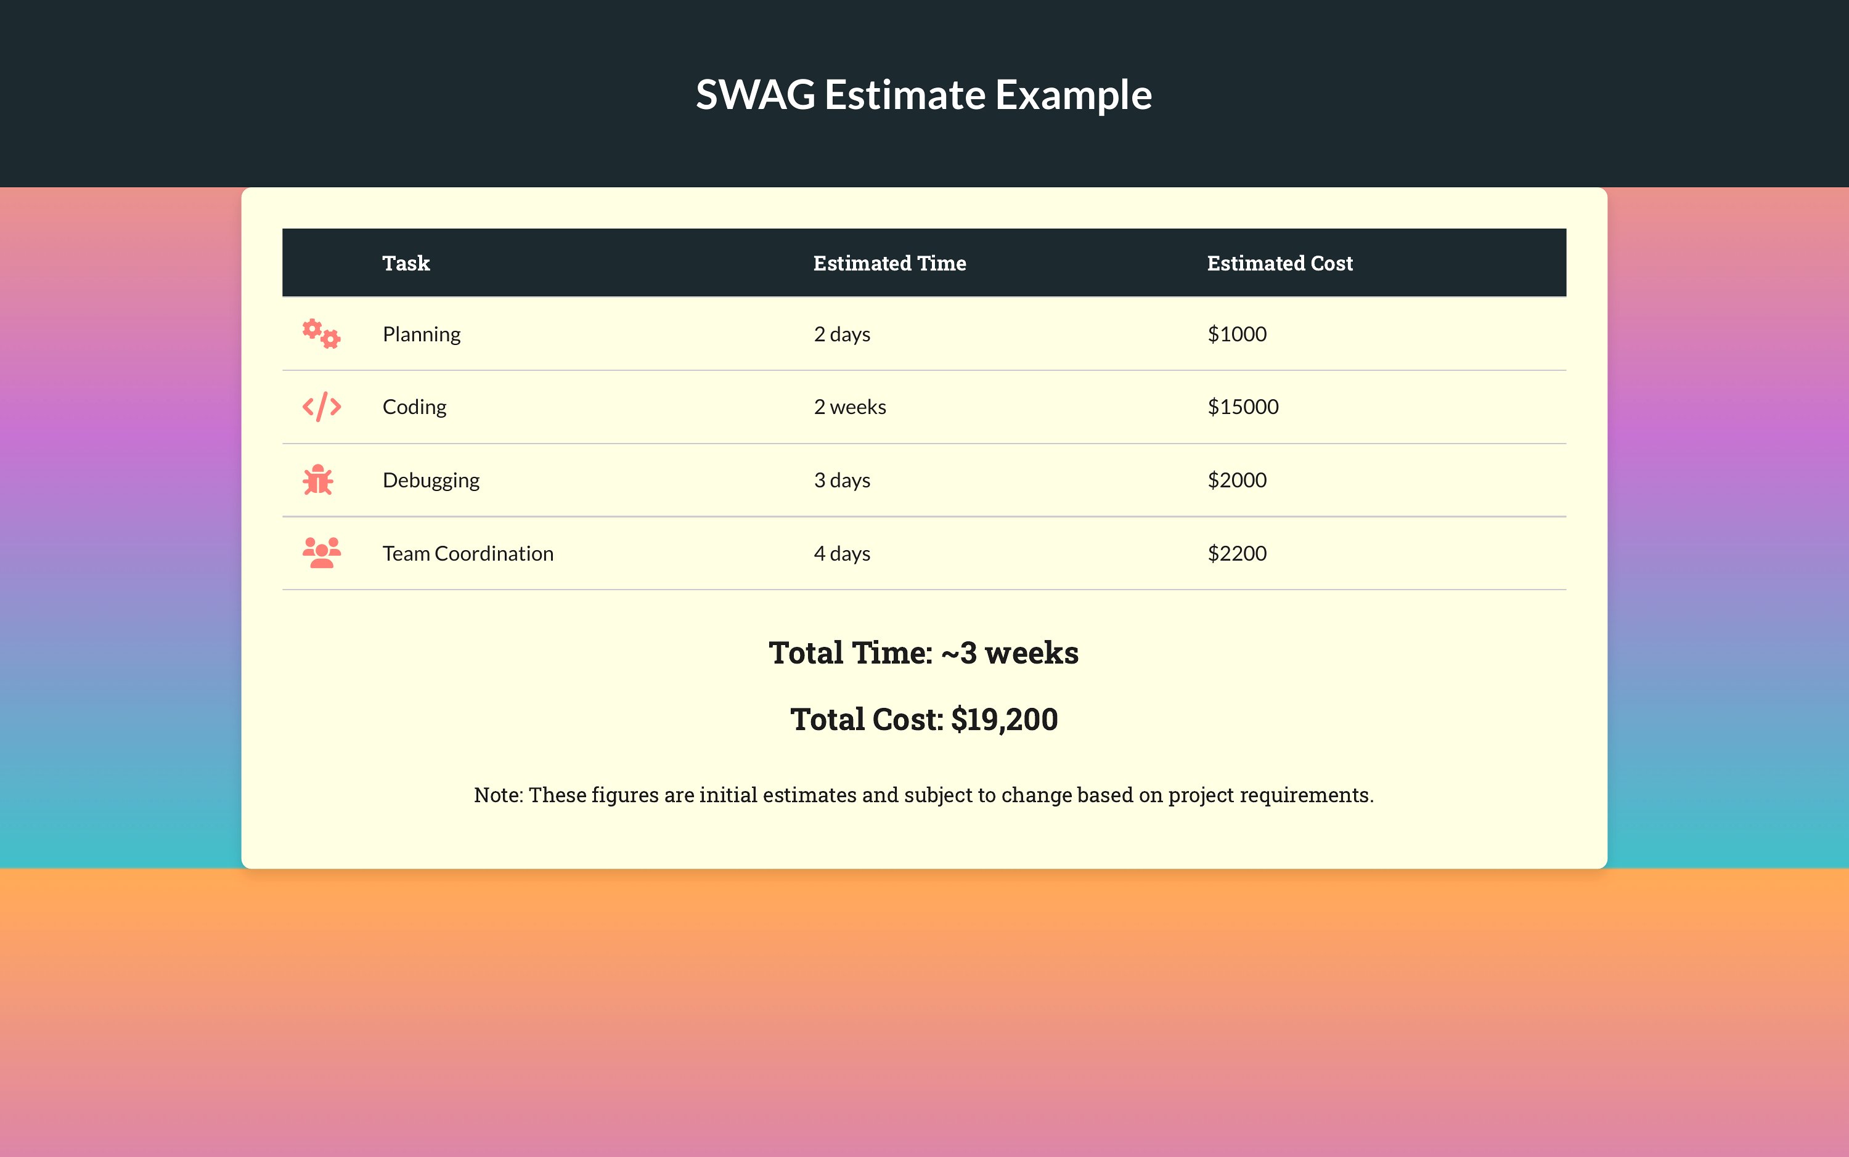Select the Task column header
The height and width of the screenshot is (1157, 1849).
point(406,263)
